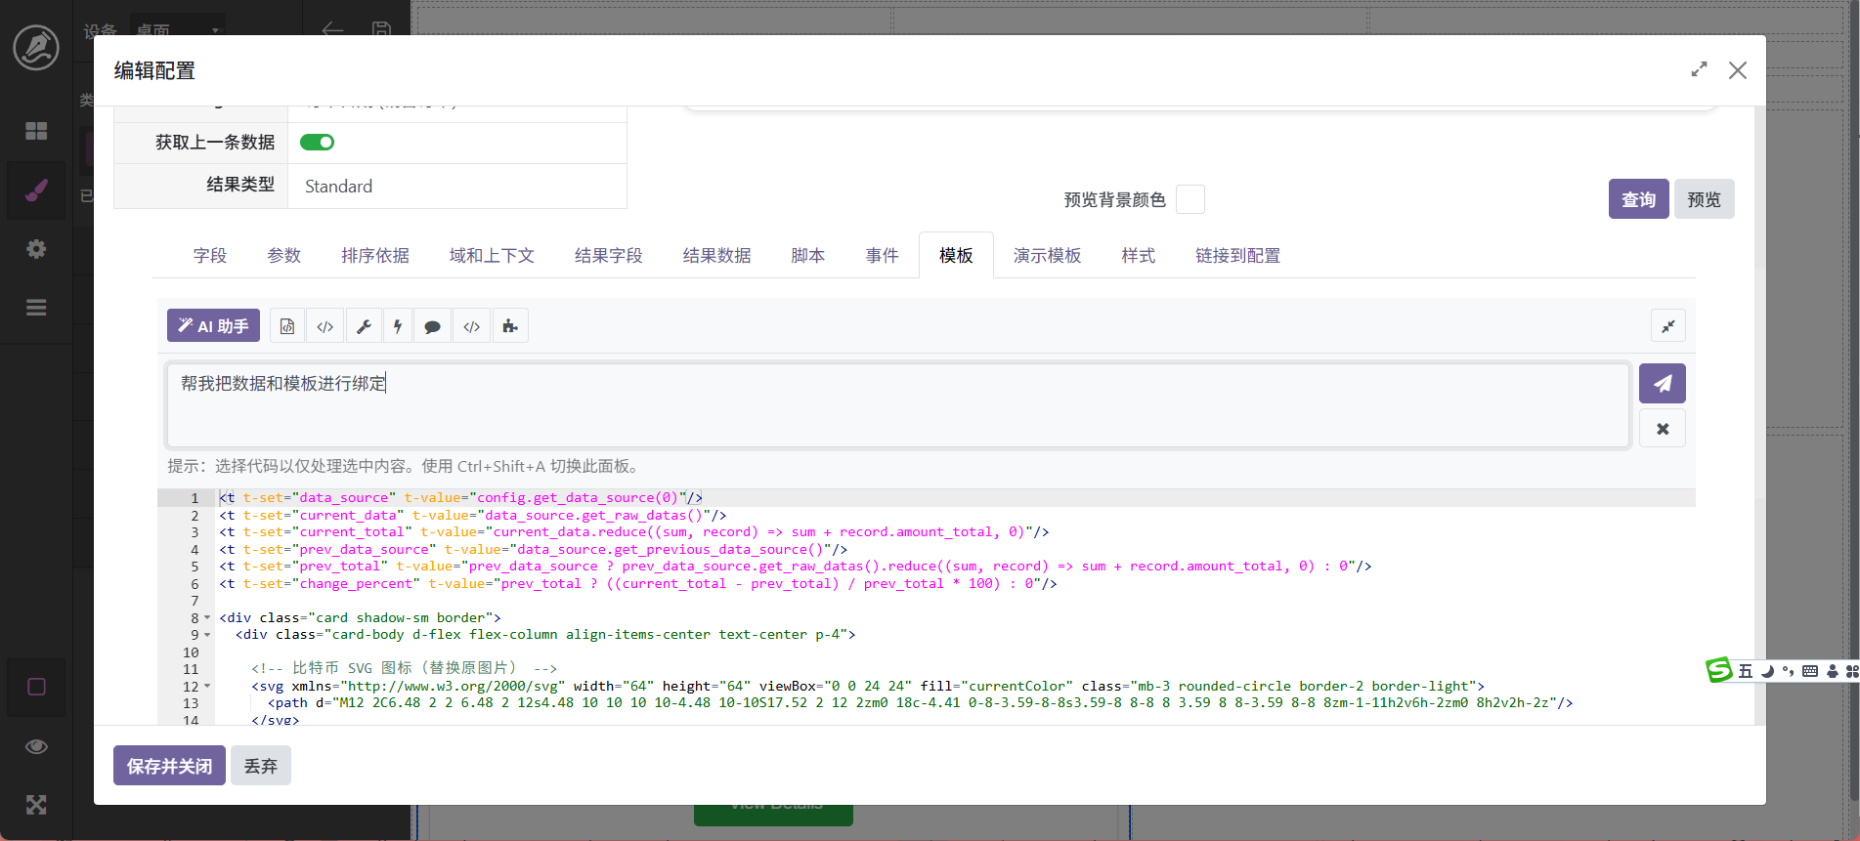
Task: Open the 预览背景颜色 color swatch
Action: 1190,199
